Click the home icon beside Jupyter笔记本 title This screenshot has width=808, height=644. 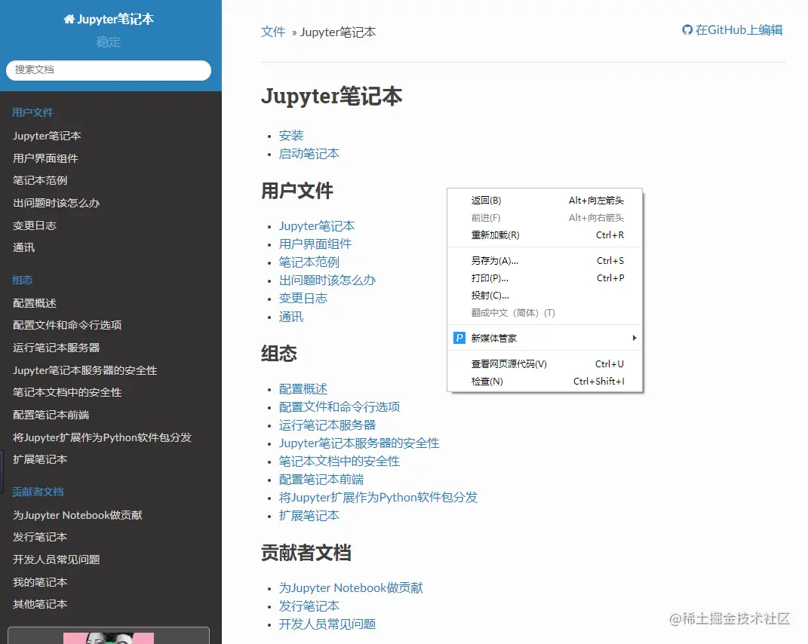tap(69, 20)
